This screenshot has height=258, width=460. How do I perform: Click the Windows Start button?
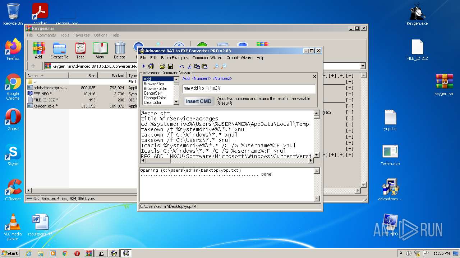click(x=10, y=253)
